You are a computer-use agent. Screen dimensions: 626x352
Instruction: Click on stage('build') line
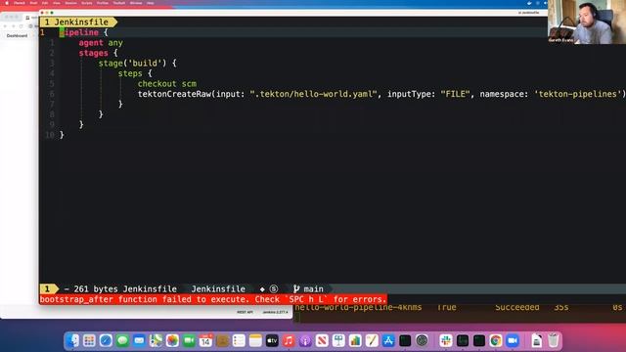pyautogui.click(x=137, y=63)
